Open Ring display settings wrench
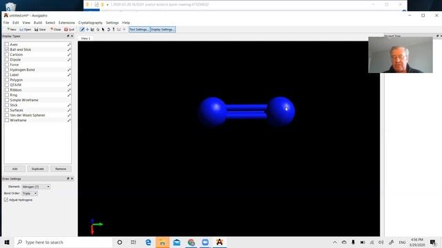This screenshot has height=248, width=442. [x=69, y=95]
